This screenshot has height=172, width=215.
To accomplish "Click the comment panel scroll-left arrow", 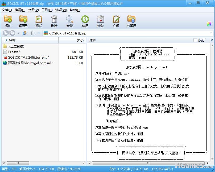I will click(x=89, y=163).
